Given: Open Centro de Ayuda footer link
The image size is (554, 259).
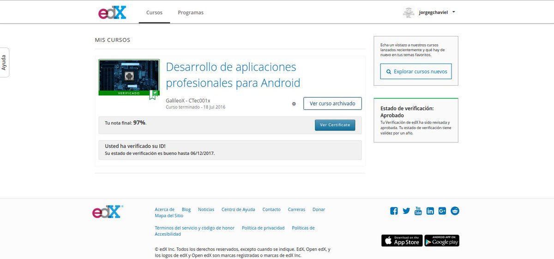Looking at the screenshot, I should [238, 209].
